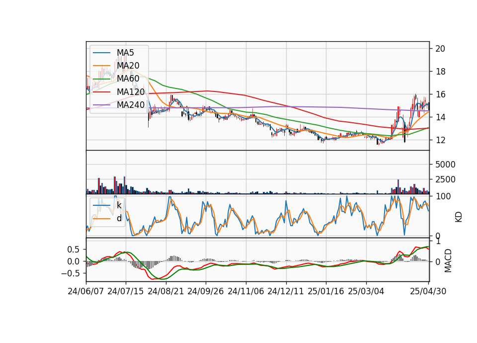
Task: Click the orange MA20 legend line sample
Action: point(101,66)
